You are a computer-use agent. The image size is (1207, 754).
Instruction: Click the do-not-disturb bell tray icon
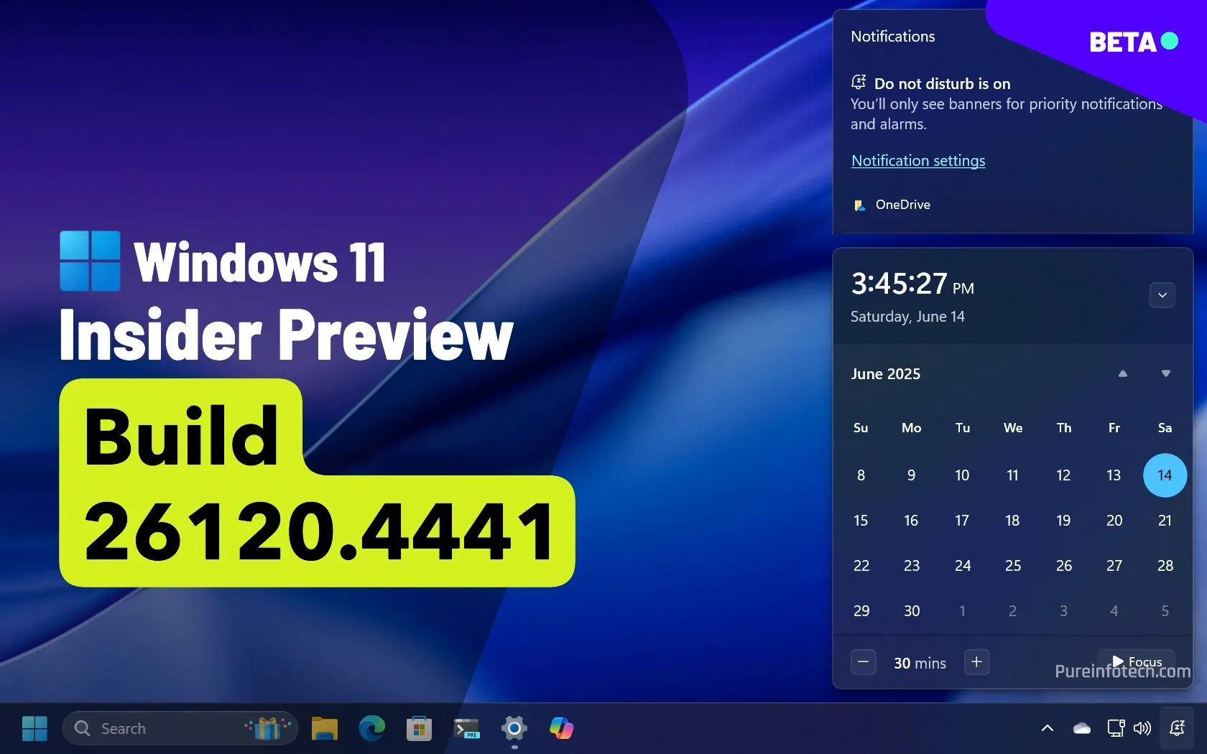pyautogui.click(x=1177, y=728)
